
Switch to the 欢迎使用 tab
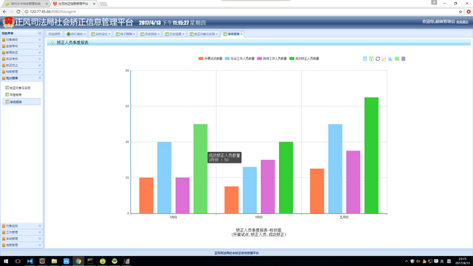(54, 34)
